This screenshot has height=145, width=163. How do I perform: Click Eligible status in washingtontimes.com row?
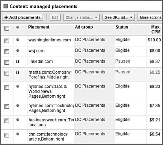[122, 40]
